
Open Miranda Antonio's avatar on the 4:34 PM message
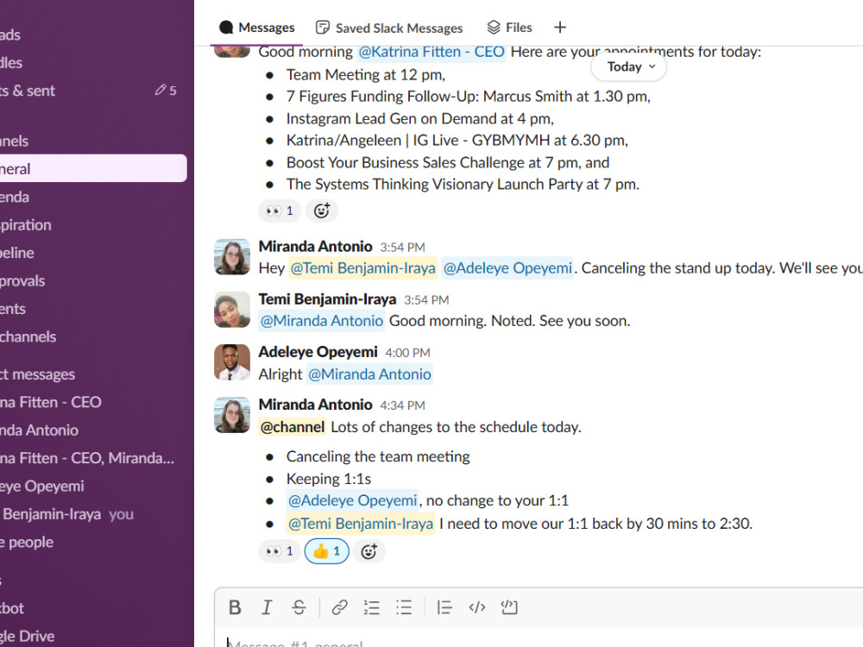[231, 416]
